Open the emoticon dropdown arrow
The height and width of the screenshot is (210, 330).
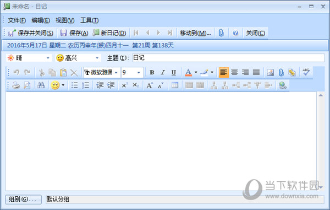click(x=63, y=85)
